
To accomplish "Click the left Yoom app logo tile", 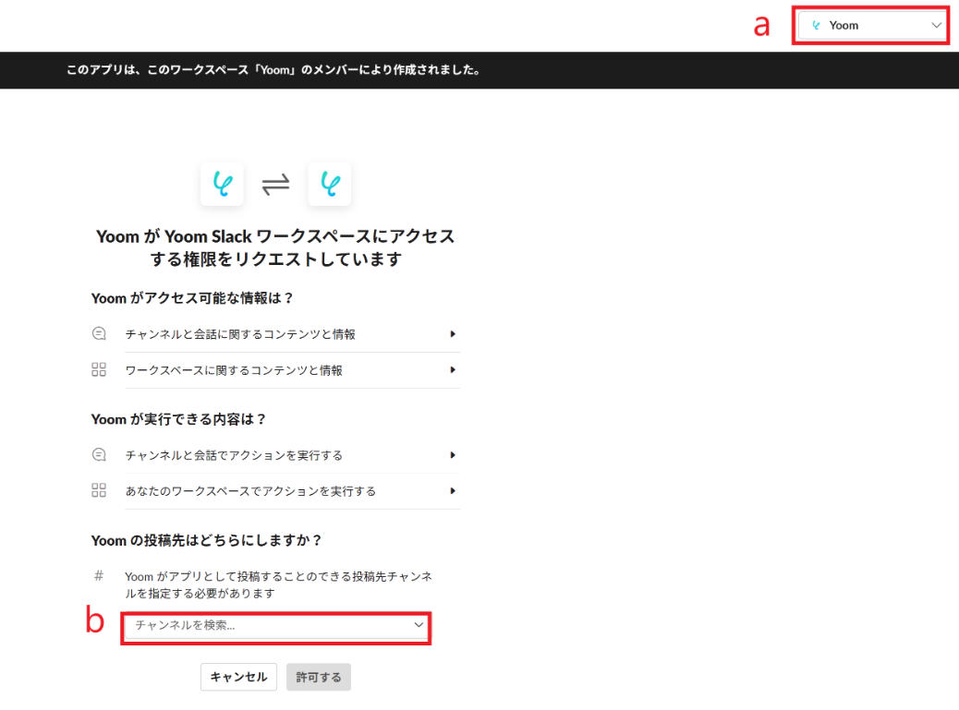I will [x=222, y=184].
